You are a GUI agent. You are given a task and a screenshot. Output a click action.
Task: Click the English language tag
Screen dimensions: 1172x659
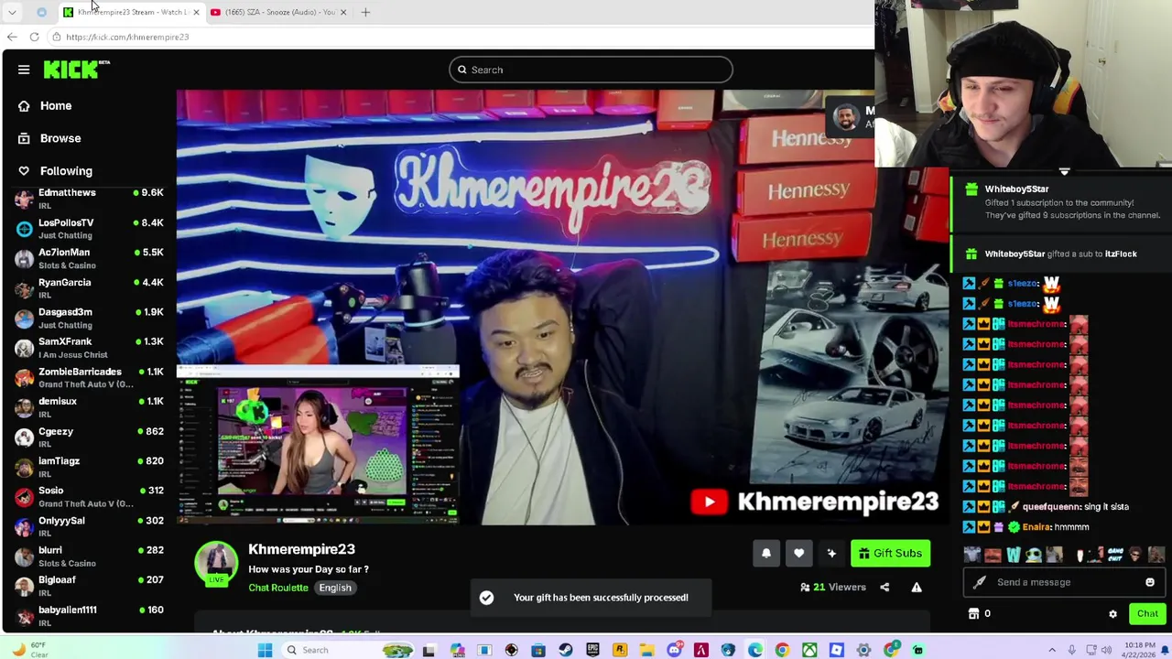coord(335,588)
